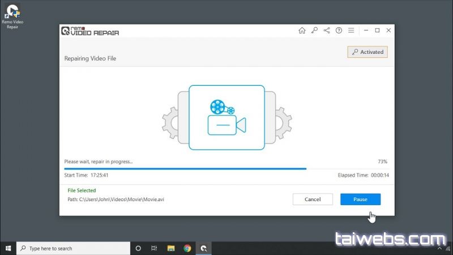Open the license key icon in title bar
The height and width of the screenshot is (255, 453).
point(314,31)
